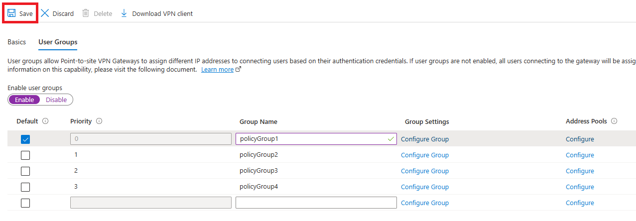This screenshot has width=636, height=221.
Task: Click the info icon beside Address Pools
Action: click(614, 121)
